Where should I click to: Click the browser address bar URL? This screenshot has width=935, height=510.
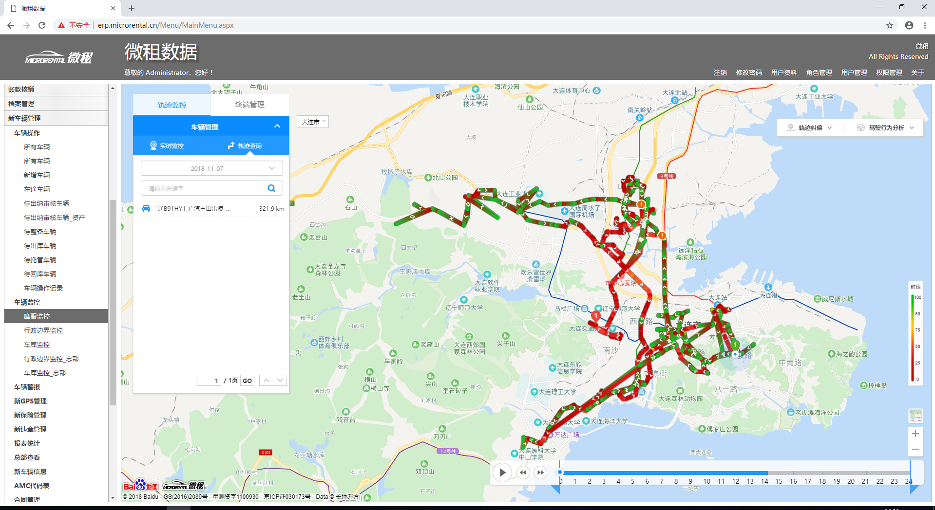coord(166,25)
